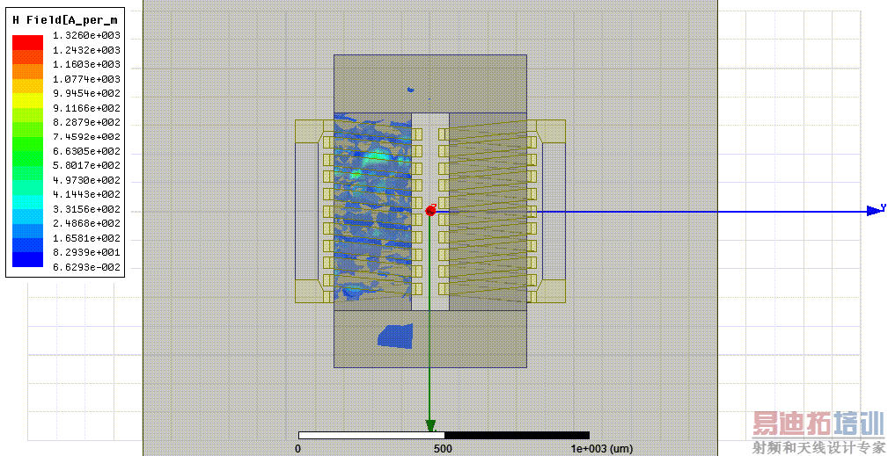This screenshot has width=888, height=456.
Task: Click the blue Y axis arrowhead
Action: click(x=875, y=211)
